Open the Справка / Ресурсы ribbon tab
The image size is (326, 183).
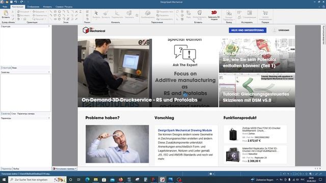click(64, 7)
